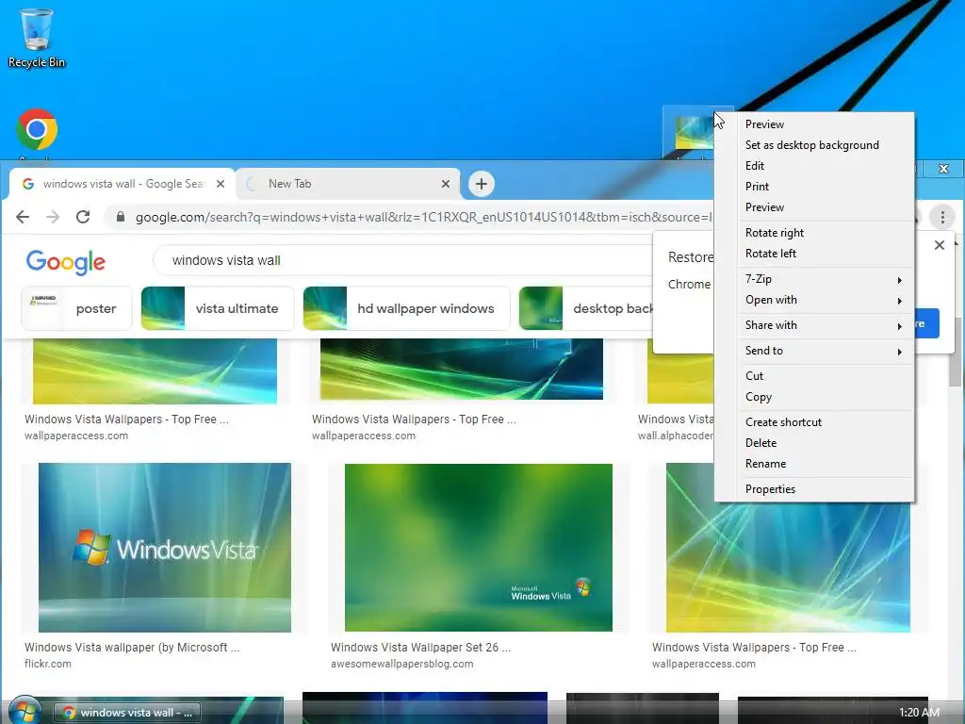
Task: Open Windows Vista wallpaper by Microsoft result
Action: click(x=132, y=648)
